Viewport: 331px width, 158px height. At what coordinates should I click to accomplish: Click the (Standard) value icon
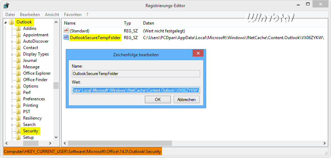coord(66,31)
